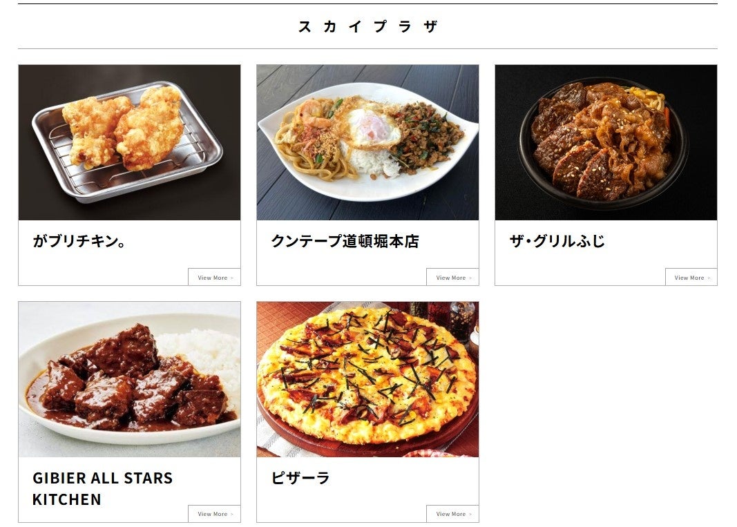Click the arrow icon on ザ・グリルふじ View More

[709, 278]
